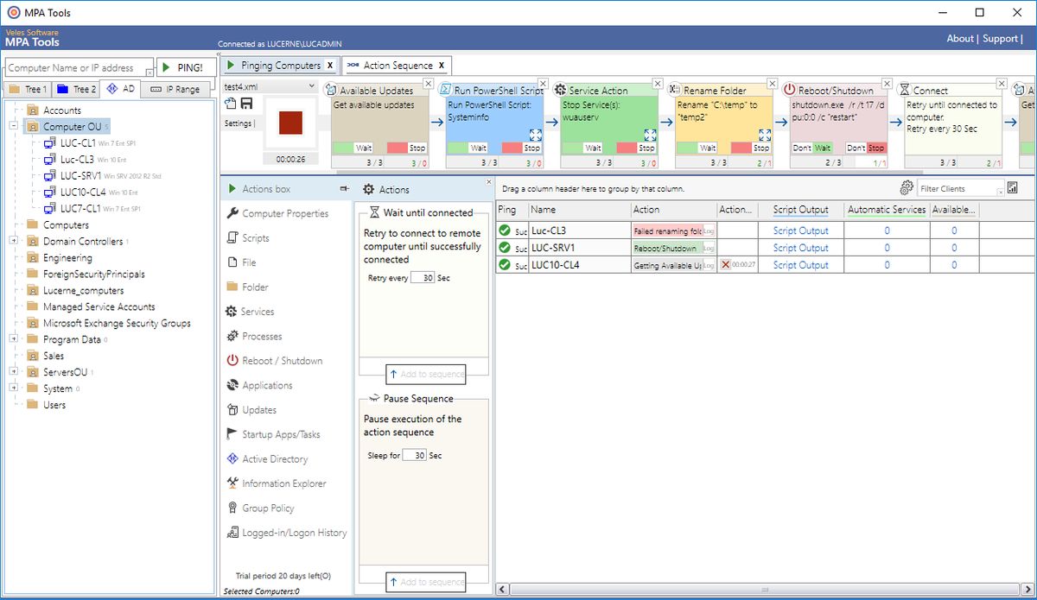Collapse the Computer OU tree node

pos(15,127)
